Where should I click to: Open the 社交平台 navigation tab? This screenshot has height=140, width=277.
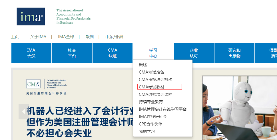click(x=72, y=53)
